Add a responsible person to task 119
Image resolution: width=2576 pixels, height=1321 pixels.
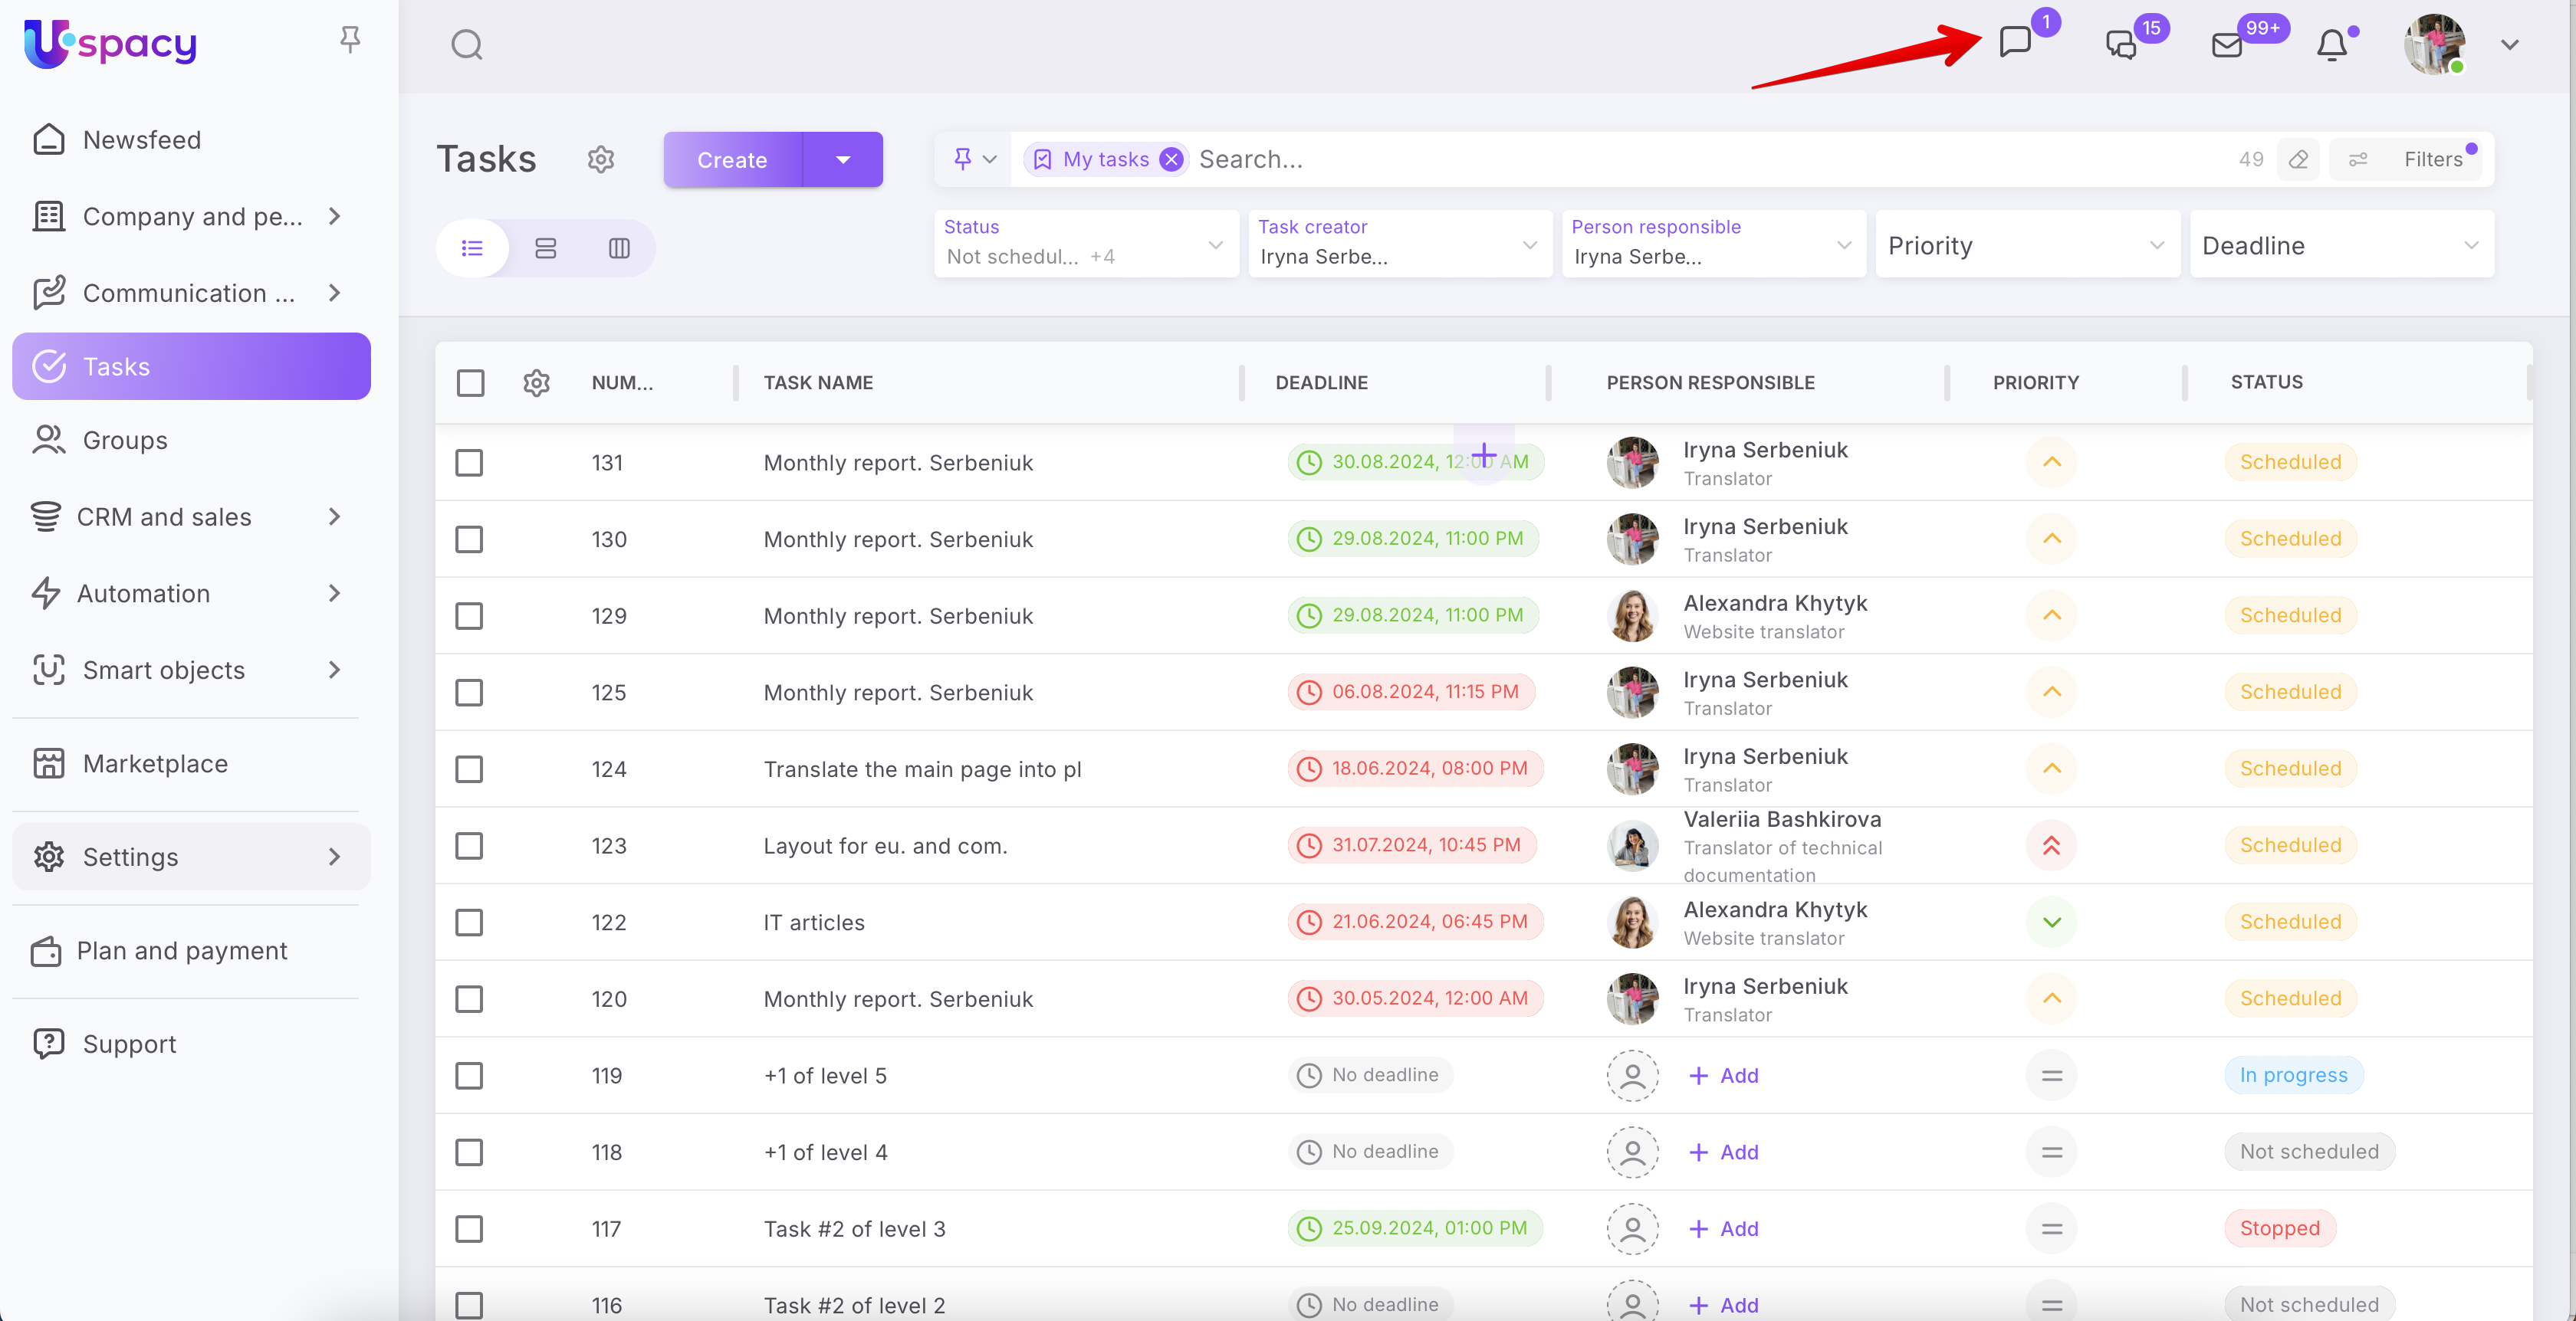[x=1724, y=1075]
